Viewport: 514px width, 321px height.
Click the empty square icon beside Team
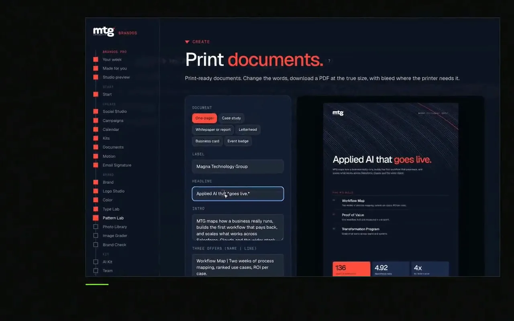pyautogui.click(x=96, y=270)
